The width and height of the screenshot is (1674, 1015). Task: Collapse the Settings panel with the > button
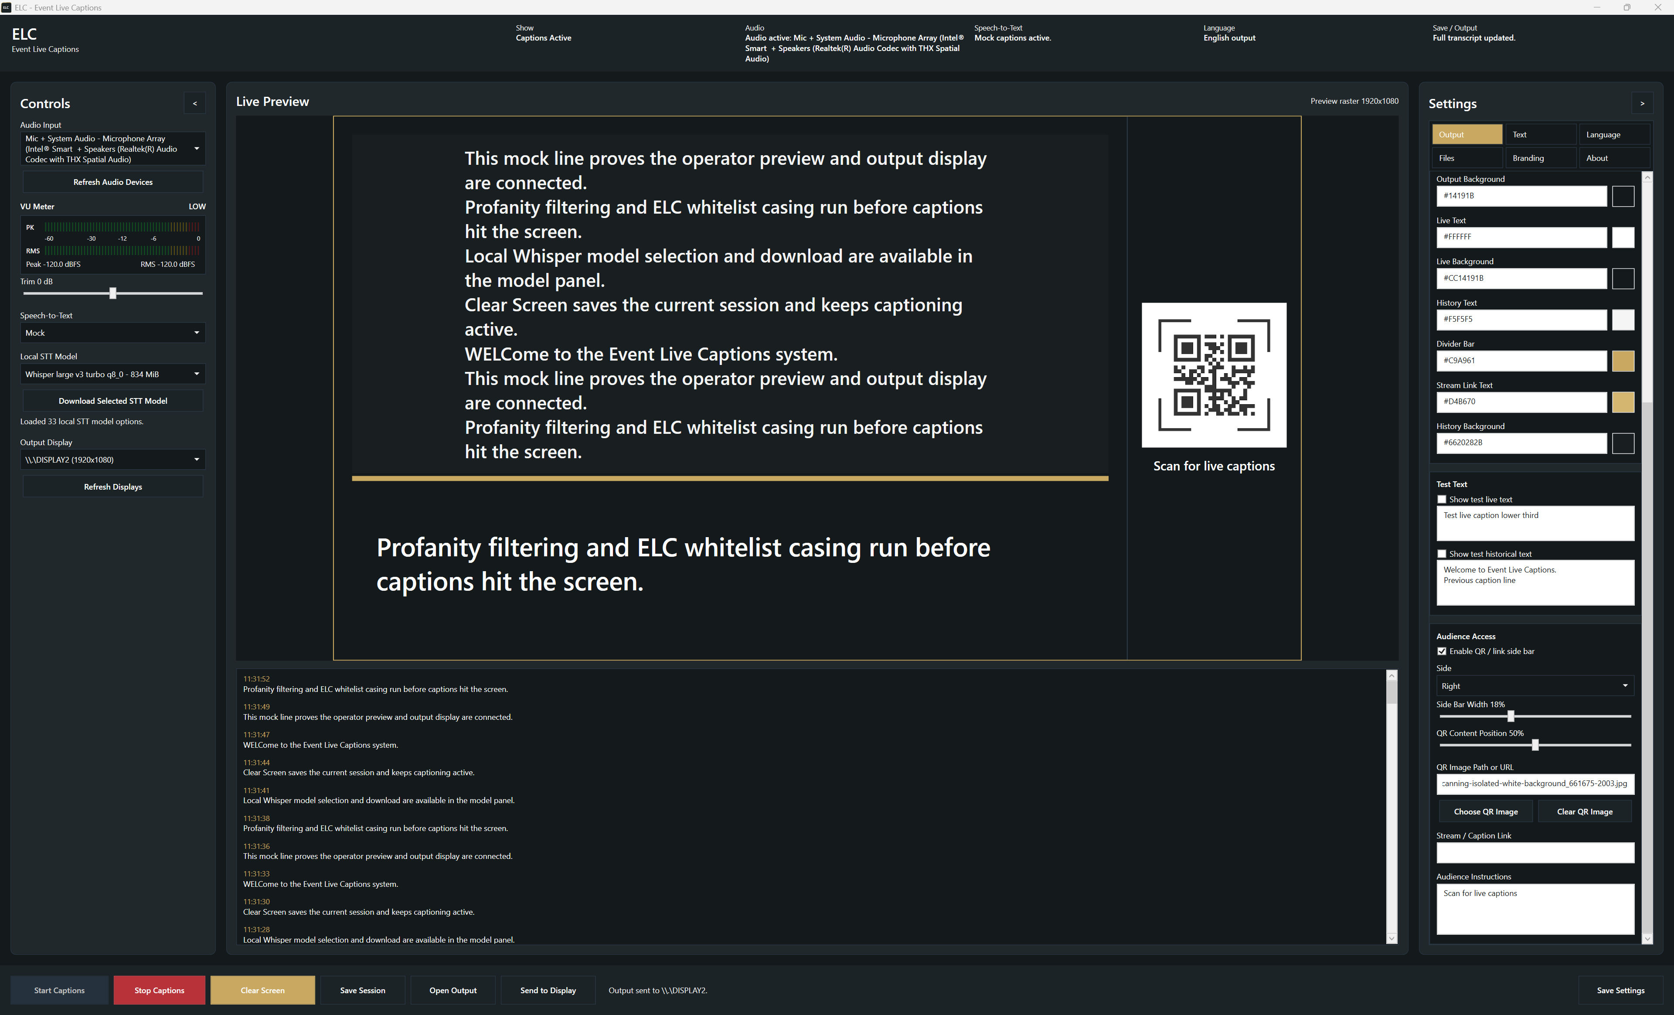1642,103
